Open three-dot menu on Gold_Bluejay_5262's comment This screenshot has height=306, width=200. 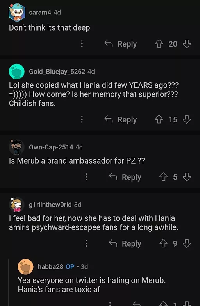coord(82,119)
